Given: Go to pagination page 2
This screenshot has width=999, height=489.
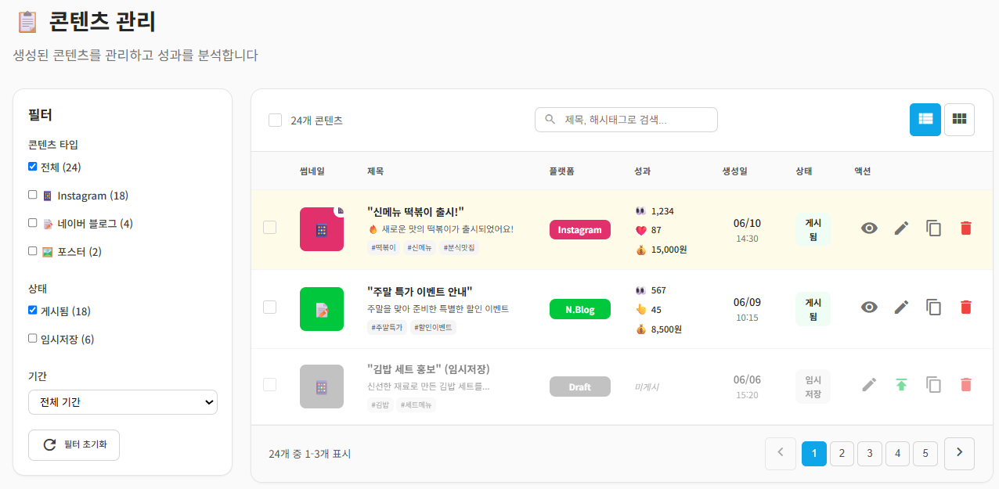Looking at the screenshot, I should 842,453.
